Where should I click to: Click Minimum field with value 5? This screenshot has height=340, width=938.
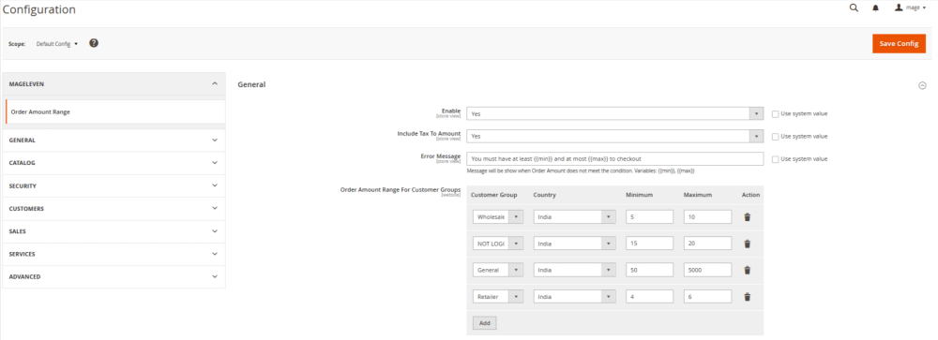650,217
